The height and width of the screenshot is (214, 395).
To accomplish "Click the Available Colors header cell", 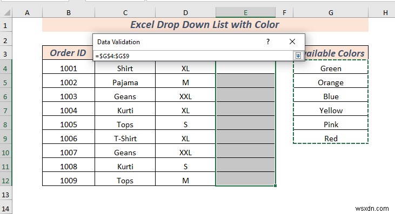I will (337, 53).
